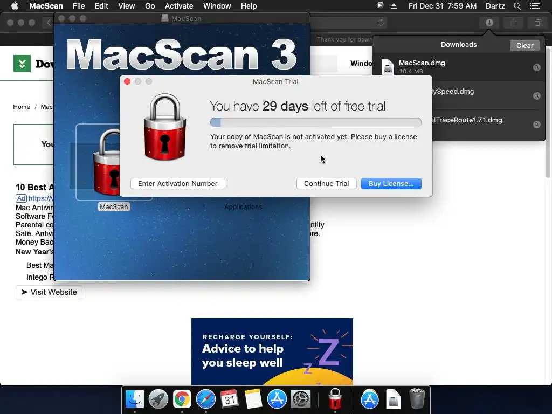Click Safari show tabs overview button
This screenshot has width=552, height=414.
[x=537, y=23]
